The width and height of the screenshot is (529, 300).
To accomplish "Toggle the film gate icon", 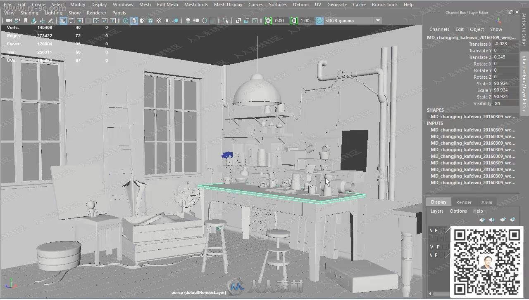I will [71, 20].
